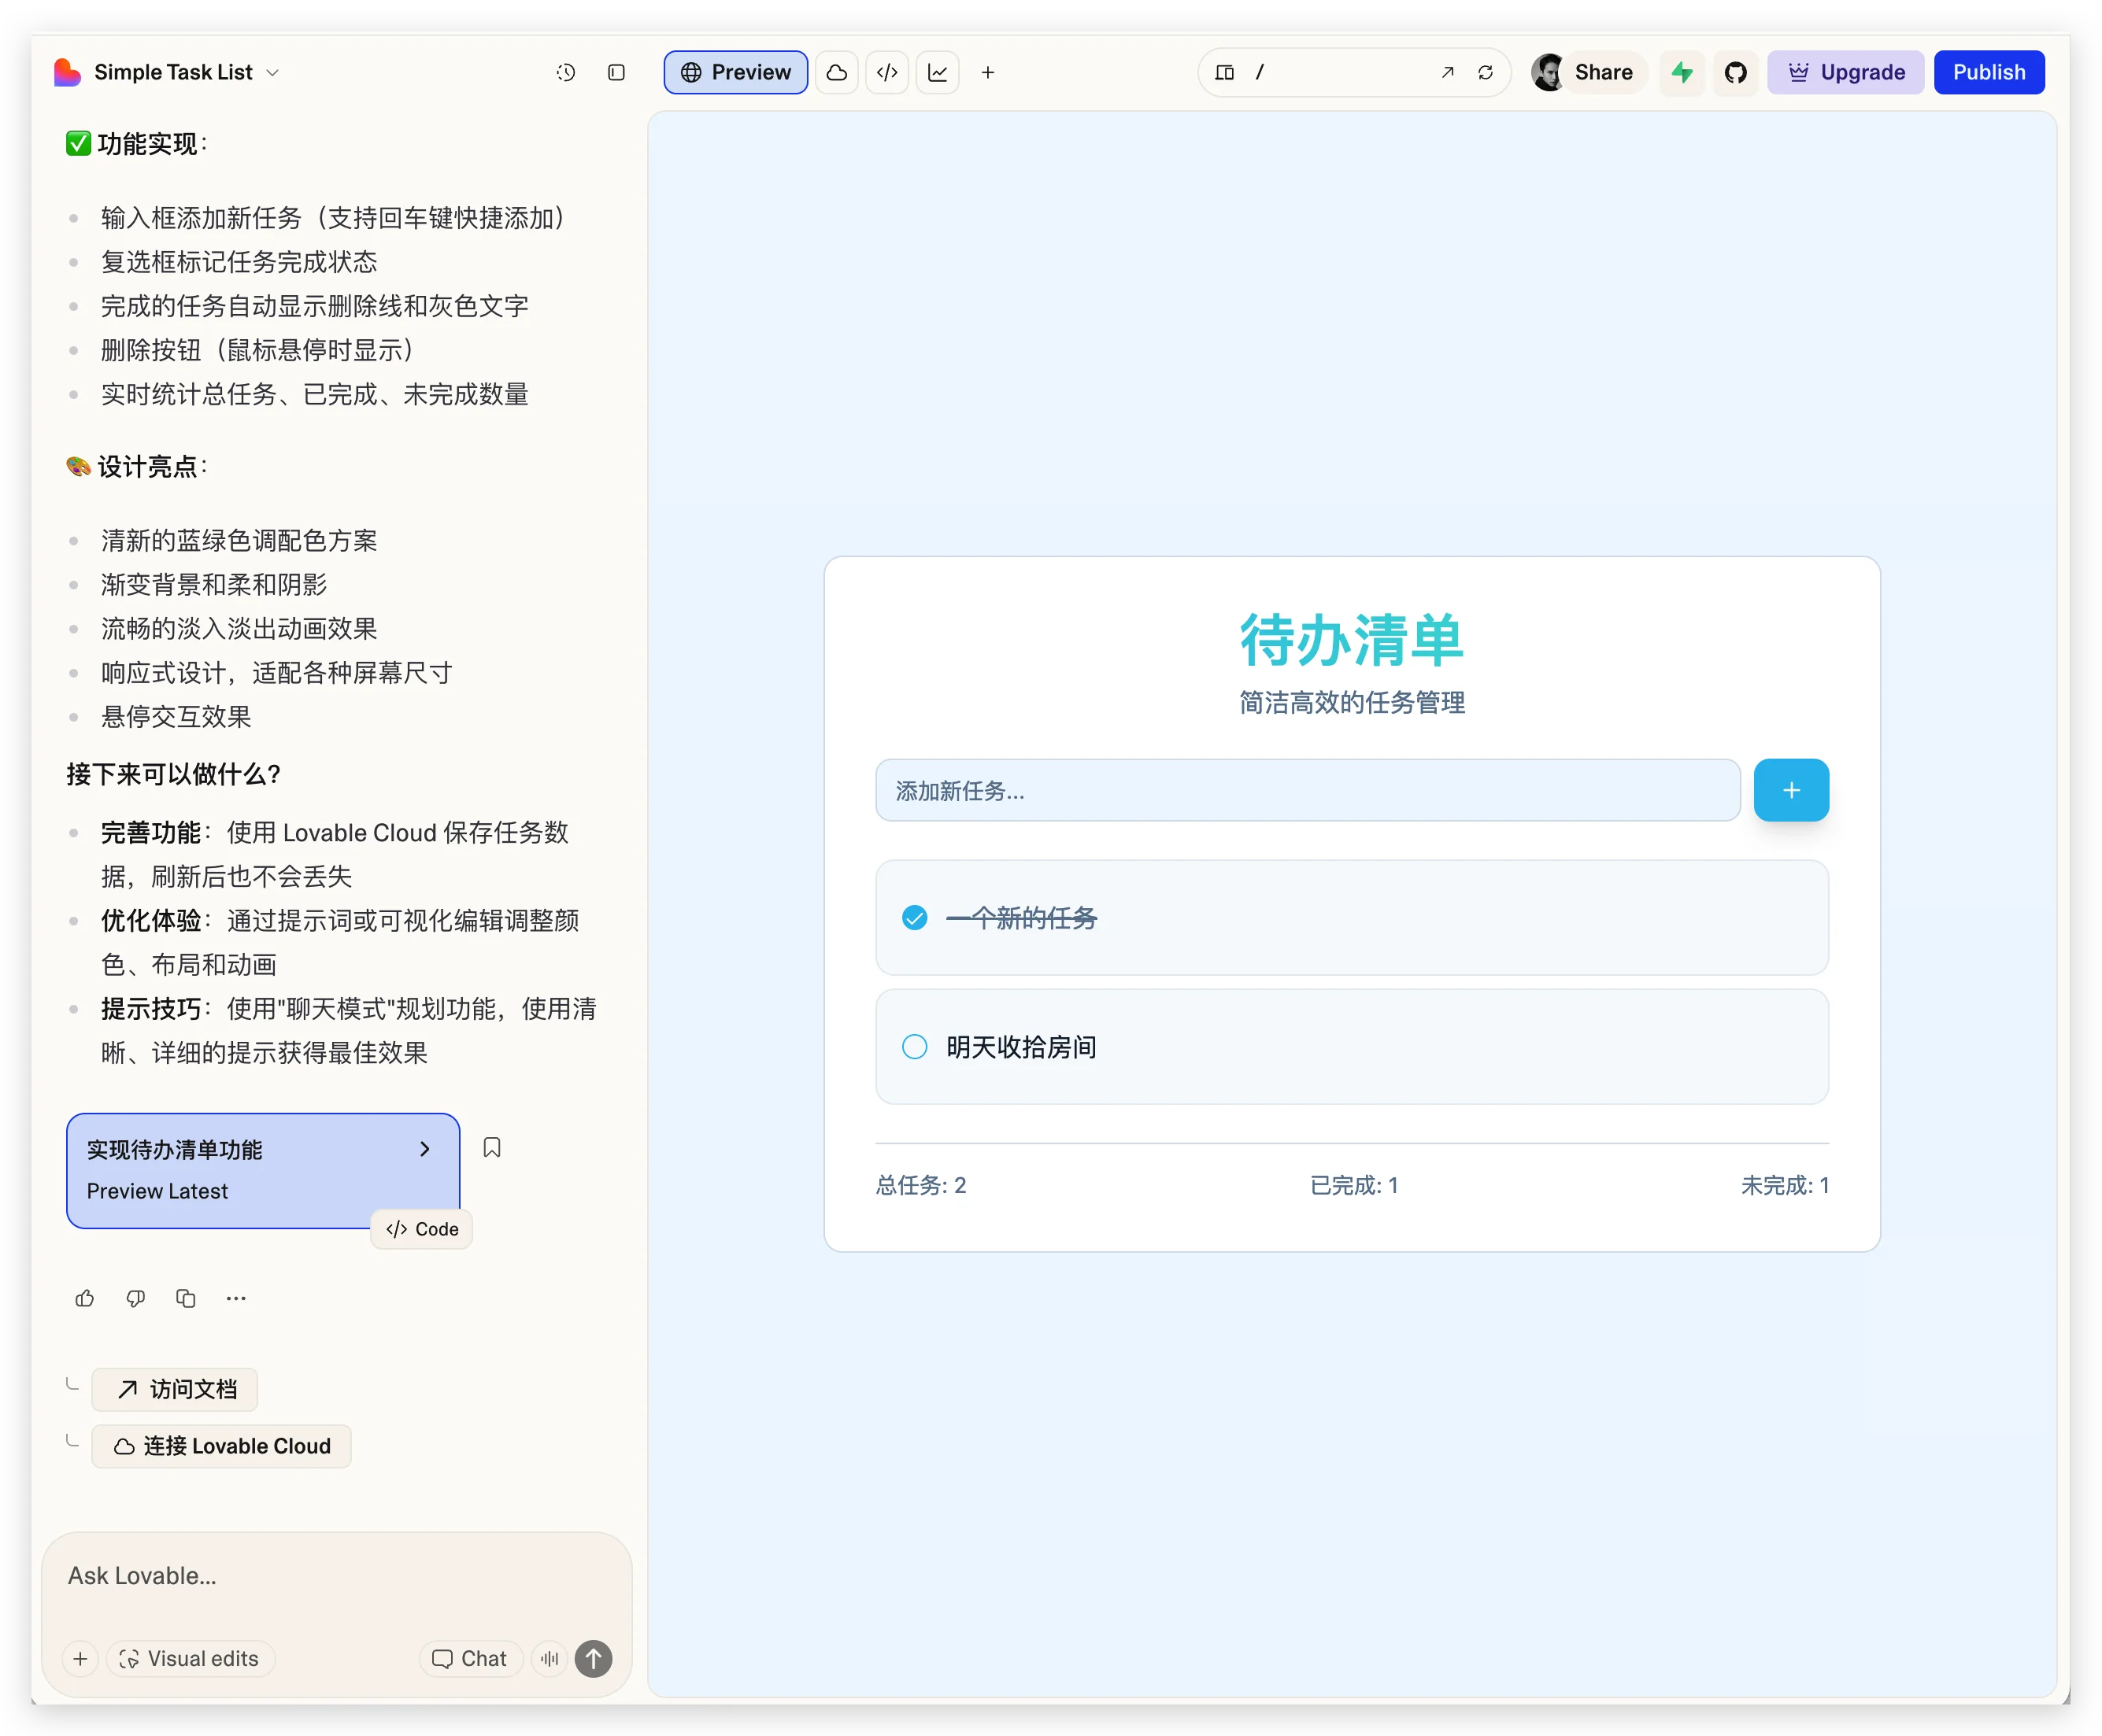This screenshot has height=1736, width=2102.
Task: Click the 连接 Lovable Cloud suggestion
Action: coord(221,1446)
